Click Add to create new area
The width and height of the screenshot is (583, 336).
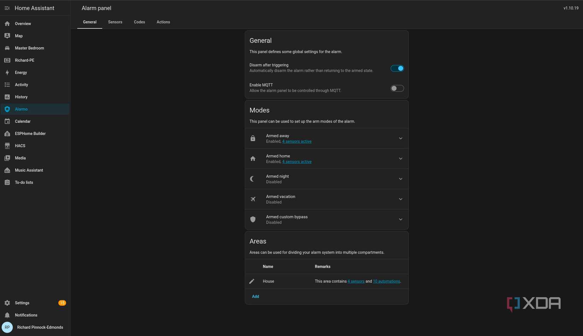(255, 297)
